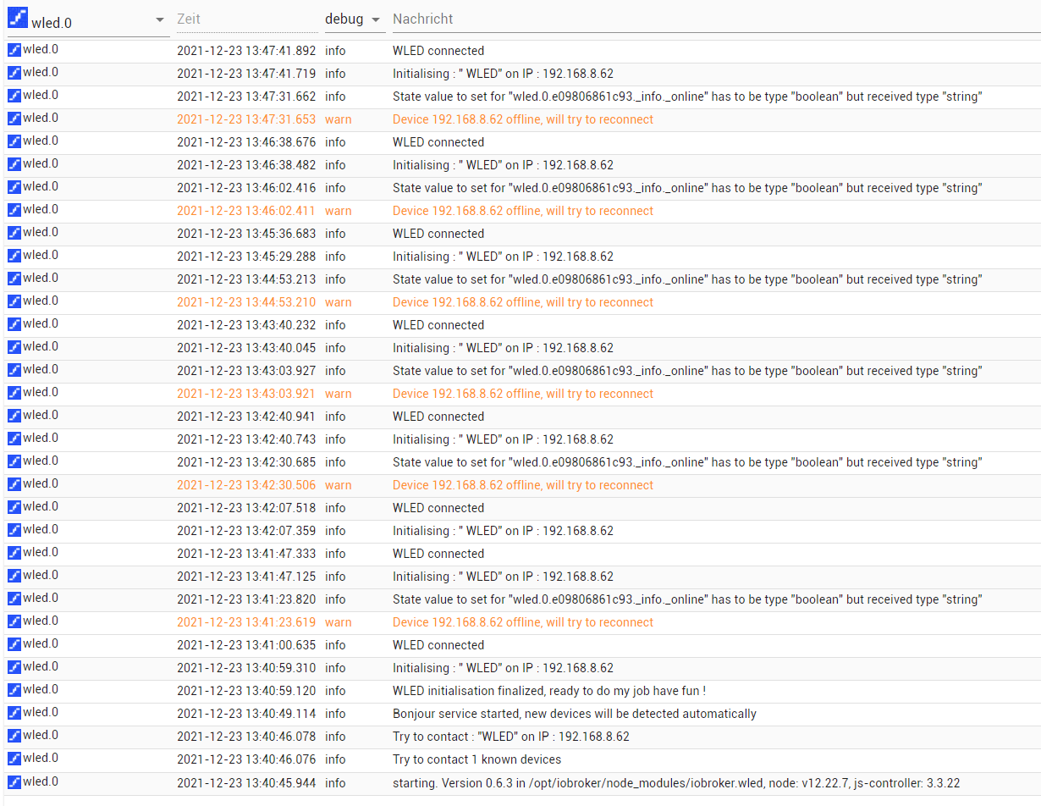Click wled icon in 13:40:49.114 Bonjour row
Viewport: 1041px width, 806px height.
(x=14, y=713)
